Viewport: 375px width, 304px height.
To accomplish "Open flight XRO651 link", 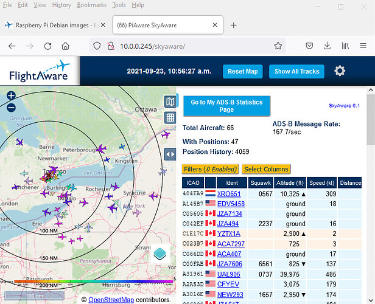I will [229, 193].
